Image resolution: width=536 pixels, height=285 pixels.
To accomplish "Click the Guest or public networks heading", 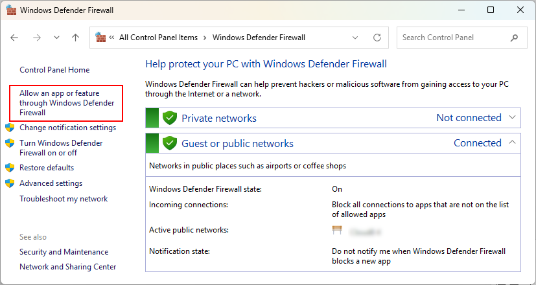I will [237, 143].
